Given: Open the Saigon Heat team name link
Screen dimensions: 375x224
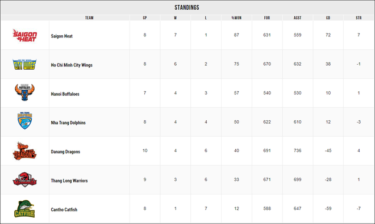Looking at the screenshot, I should pos(62,36).
